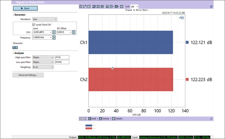Click the Add button
Screen dimensions: 225x139
[x=92, y=119]
